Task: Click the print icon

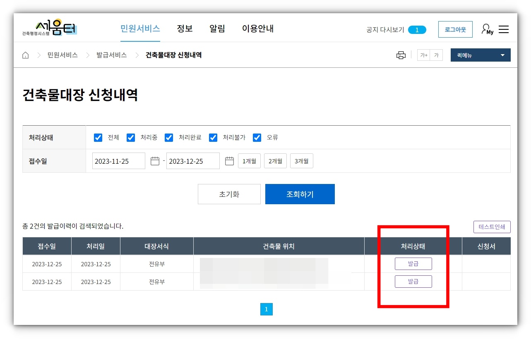Action: pos(400,55)
